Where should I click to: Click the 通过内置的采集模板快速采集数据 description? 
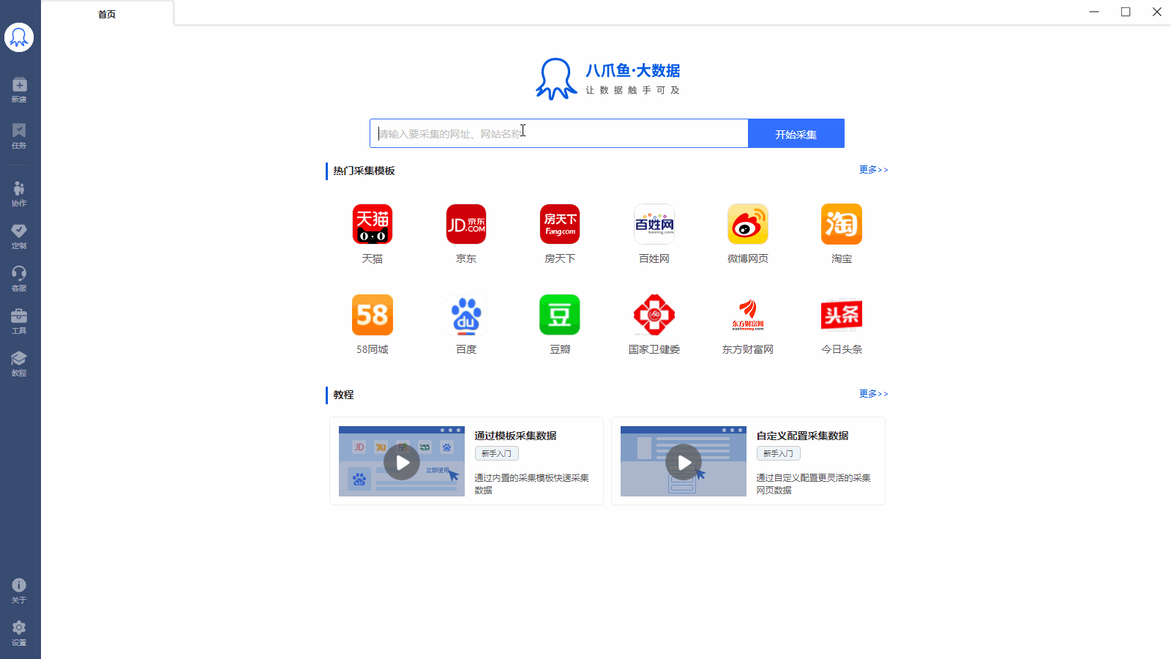coord(531,484)
